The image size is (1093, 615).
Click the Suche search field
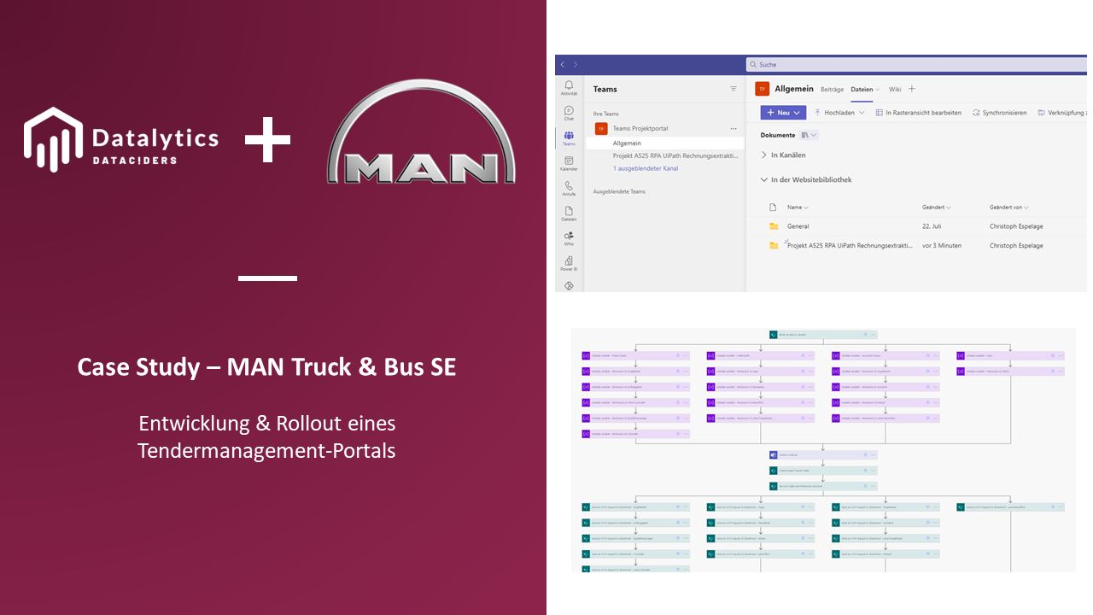click(914, 64)
